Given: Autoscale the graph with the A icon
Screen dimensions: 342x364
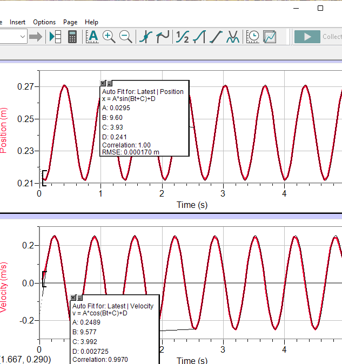Looking at the screenshot, I should pyautogui.click(x=92, y=37).
